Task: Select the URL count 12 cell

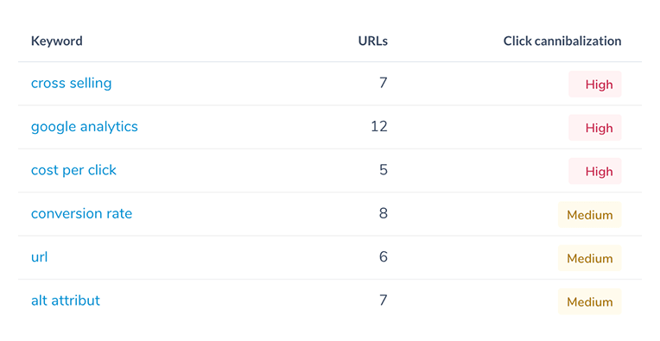Action: [x=379, y=127]
